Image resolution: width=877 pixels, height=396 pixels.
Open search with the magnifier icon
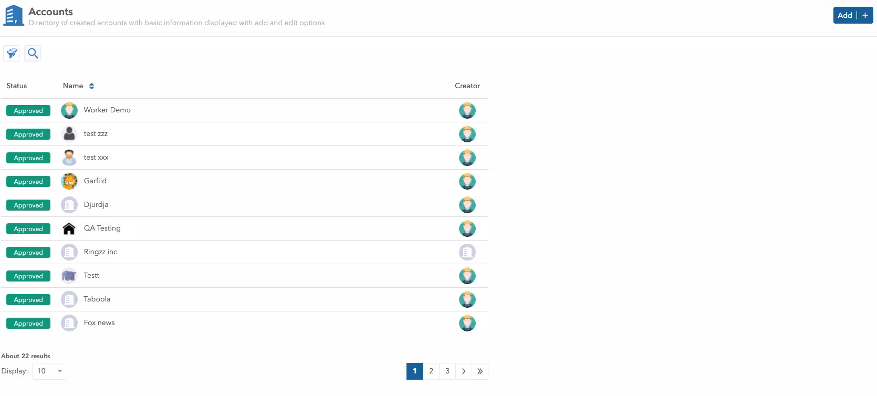(x=33, y=54)
